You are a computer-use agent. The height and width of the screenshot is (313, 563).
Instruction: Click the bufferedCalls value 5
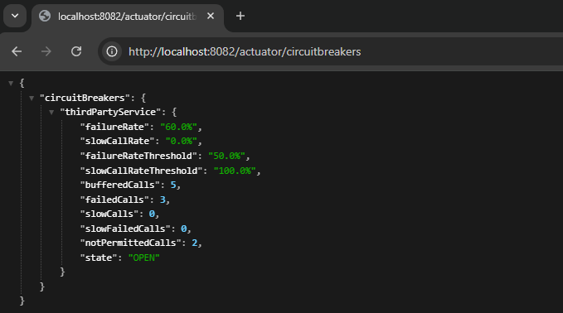coord(173,185)
